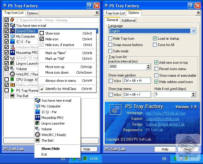Pin the Options window with pushpin icon
Screen dimensions: 203x164
click(198, 13)
